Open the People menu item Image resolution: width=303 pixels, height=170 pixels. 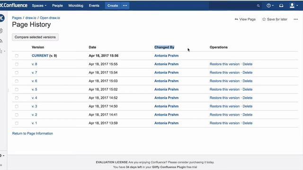[57, 6]
